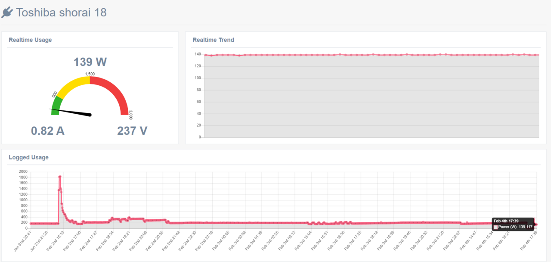The width and height of the screenshot is (551, 262).
Task: Click the 120 label on Realtime Trend axis
Action: point(198,66)
